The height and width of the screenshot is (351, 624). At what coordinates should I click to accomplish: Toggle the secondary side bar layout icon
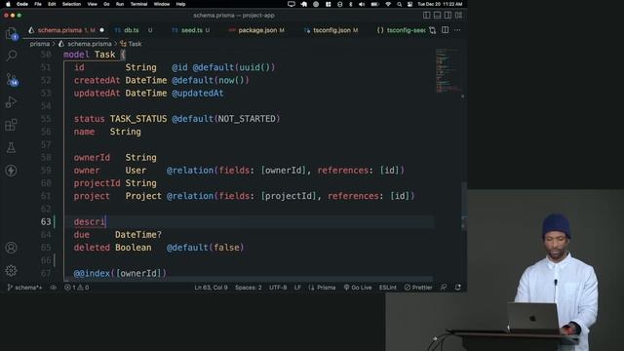pos(448,16)
